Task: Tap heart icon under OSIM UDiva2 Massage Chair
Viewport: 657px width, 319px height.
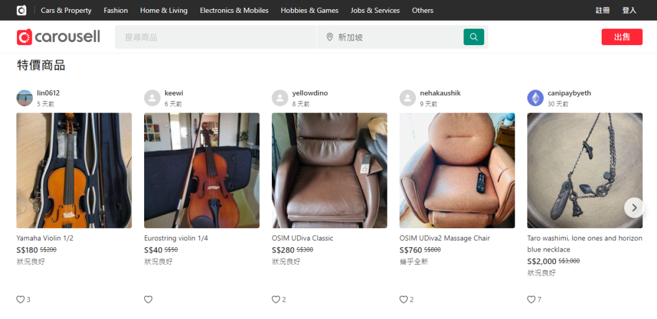Action: coord(403,300)
